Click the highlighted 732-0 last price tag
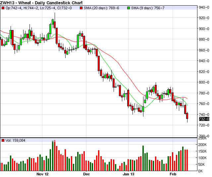 (204, 119)
